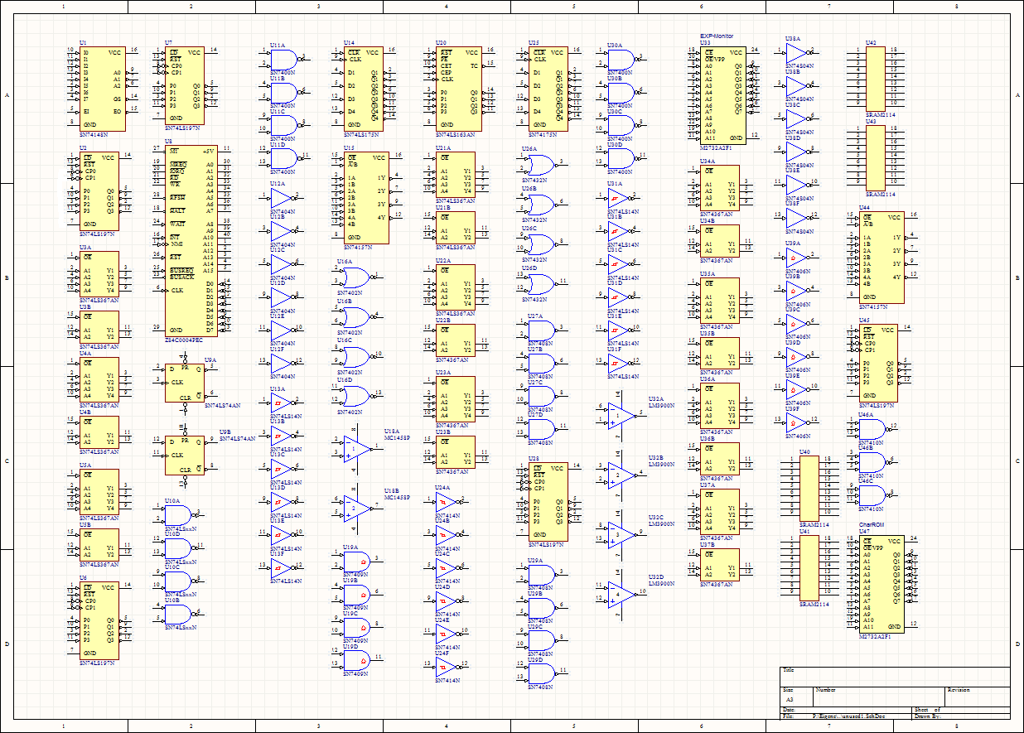Select the U36A SN74367AN buffer
Viewport: 1024px width, 733px height.
point(720,406)
